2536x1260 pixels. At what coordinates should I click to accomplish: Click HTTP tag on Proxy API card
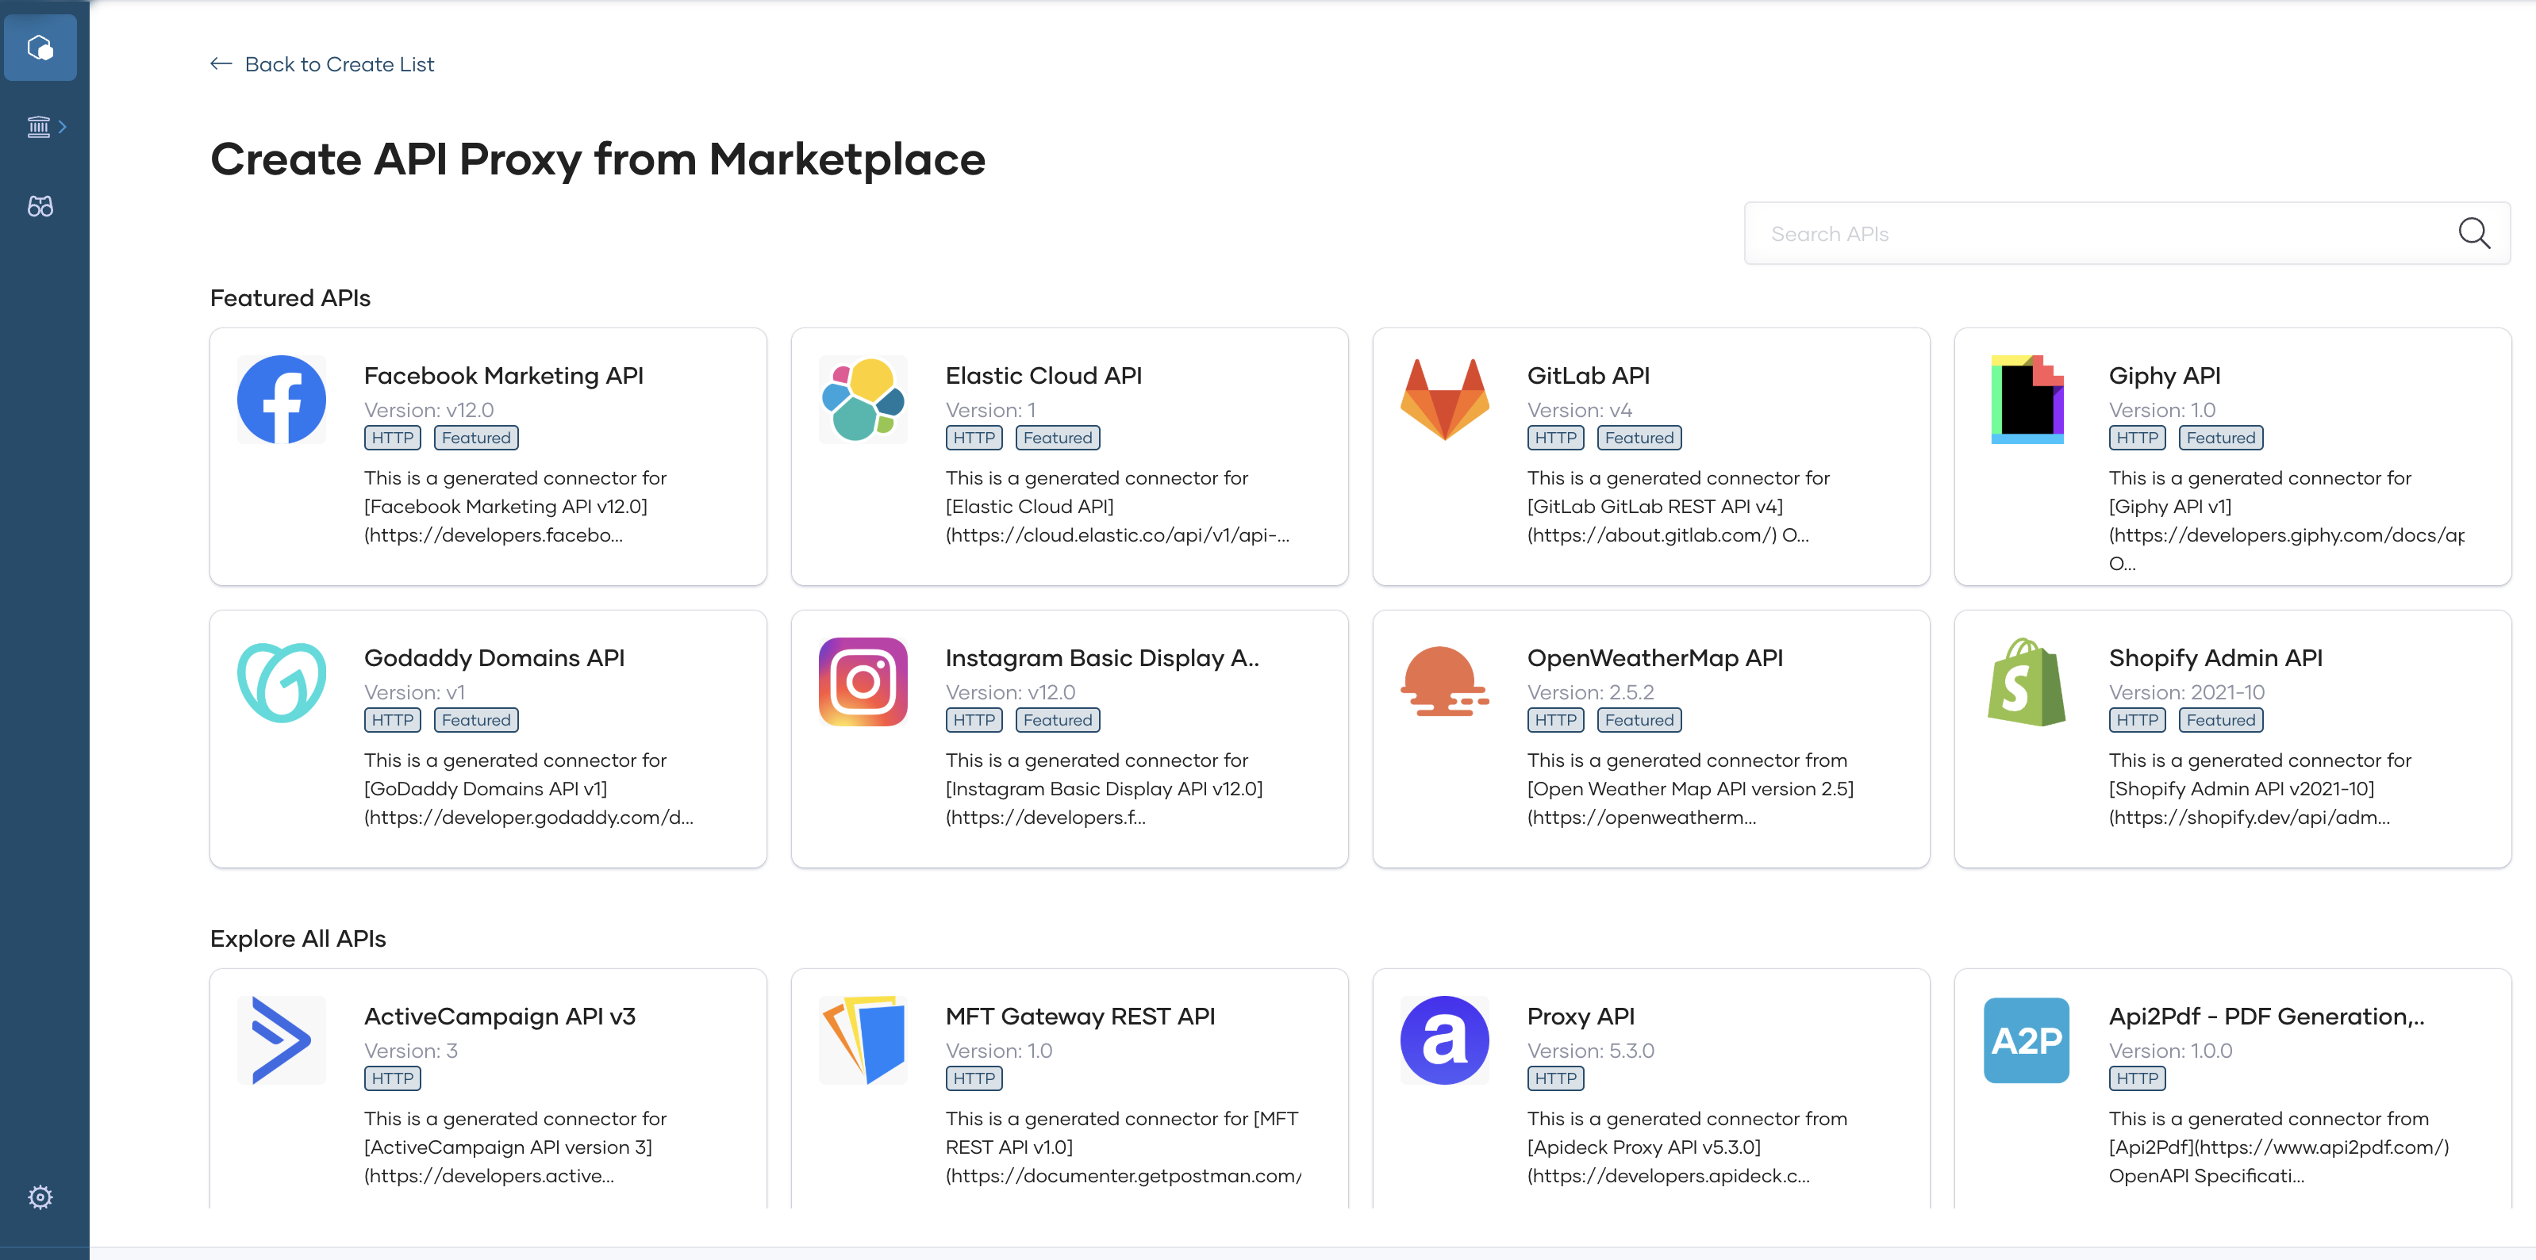pos(1555,1078)
